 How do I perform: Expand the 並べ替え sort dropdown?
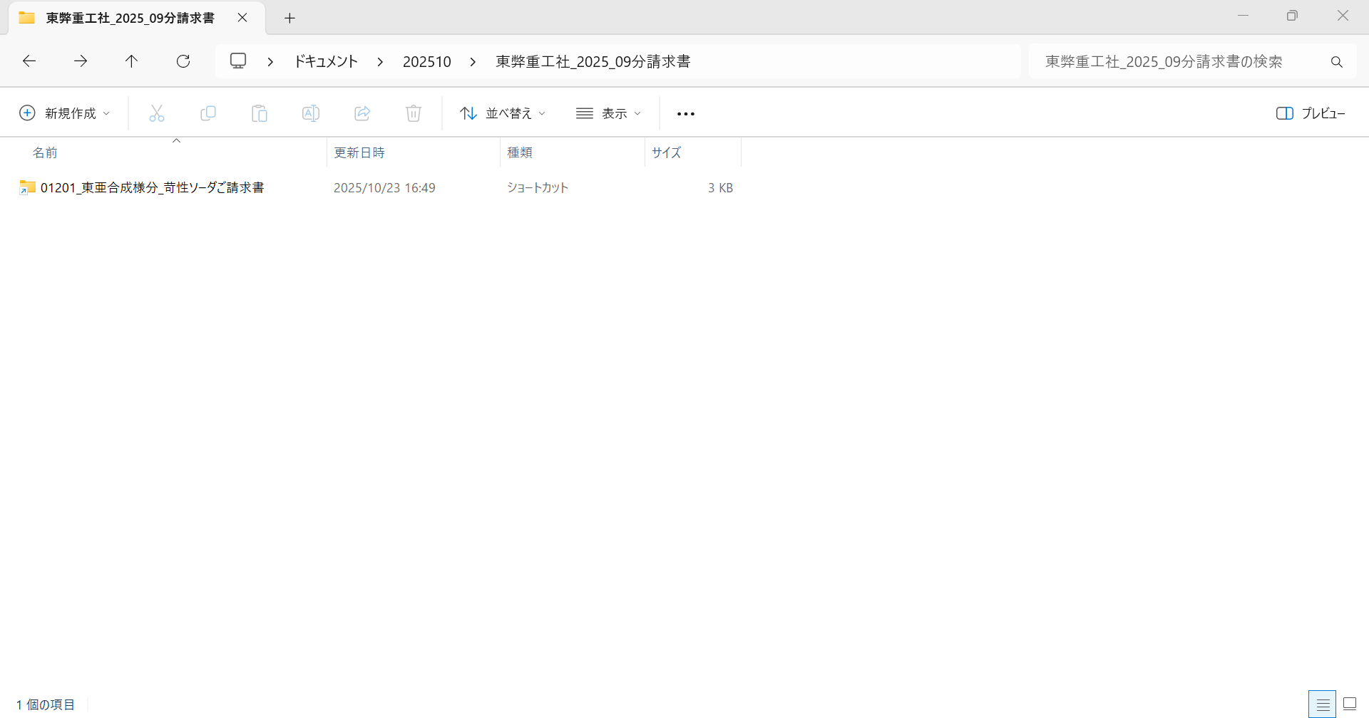point(503,113)
